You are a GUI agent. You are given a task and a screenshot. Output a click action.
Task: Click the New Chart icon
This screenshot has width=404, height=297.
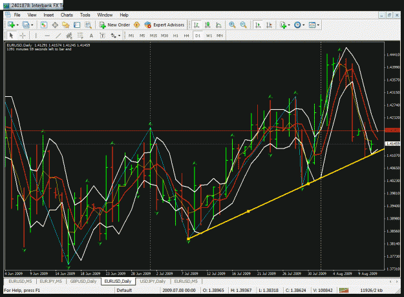(11, 25)
